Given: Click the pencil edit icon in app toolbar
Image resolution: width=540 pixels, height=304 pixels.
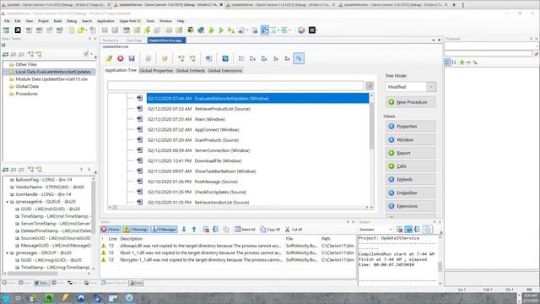Looking at the screenshot, I should (x=109, y=58).
